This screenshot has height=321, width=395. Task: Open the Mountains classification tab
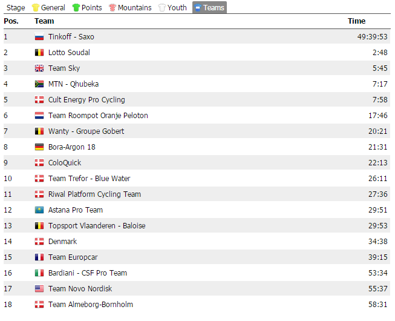pyautogui.click(x=130, y=7)
